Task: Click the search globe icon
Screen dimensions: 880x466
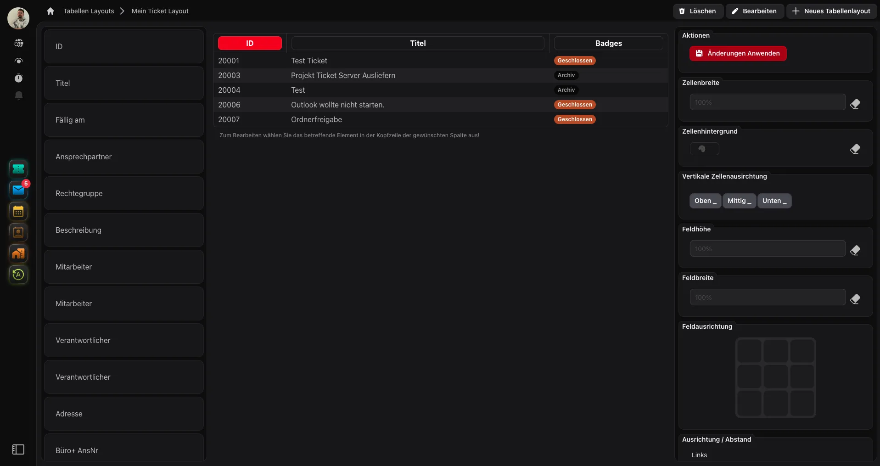Action: coord(18,43)
